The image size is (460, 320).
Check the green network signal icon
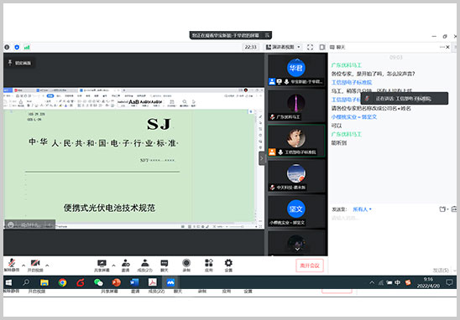coord(27,47)
